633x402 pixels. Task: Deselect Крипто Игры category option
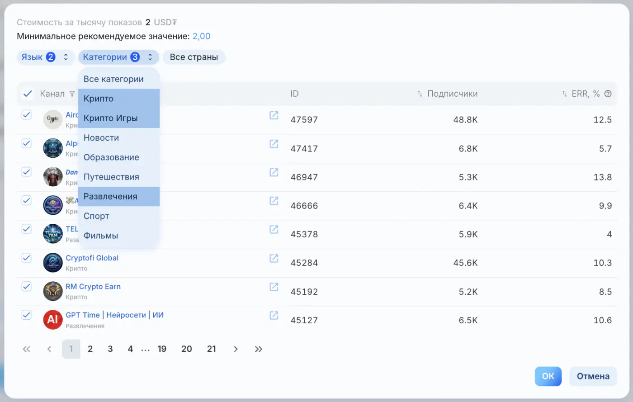(x=119, y=118)
